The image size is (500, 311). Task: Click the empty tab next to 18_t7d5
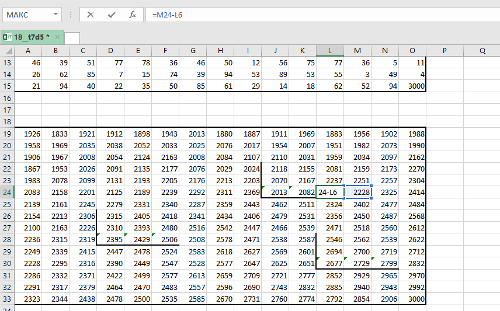[x=72, y=38]
